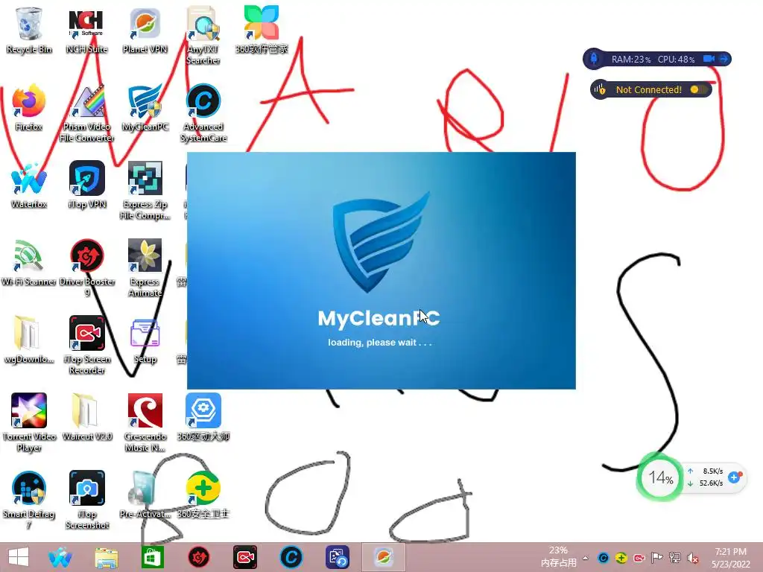The width and height of the screenshot is (763, 572).
Task: Open the Waterfox desktop shortcut
Action: (x=29, y=185)
